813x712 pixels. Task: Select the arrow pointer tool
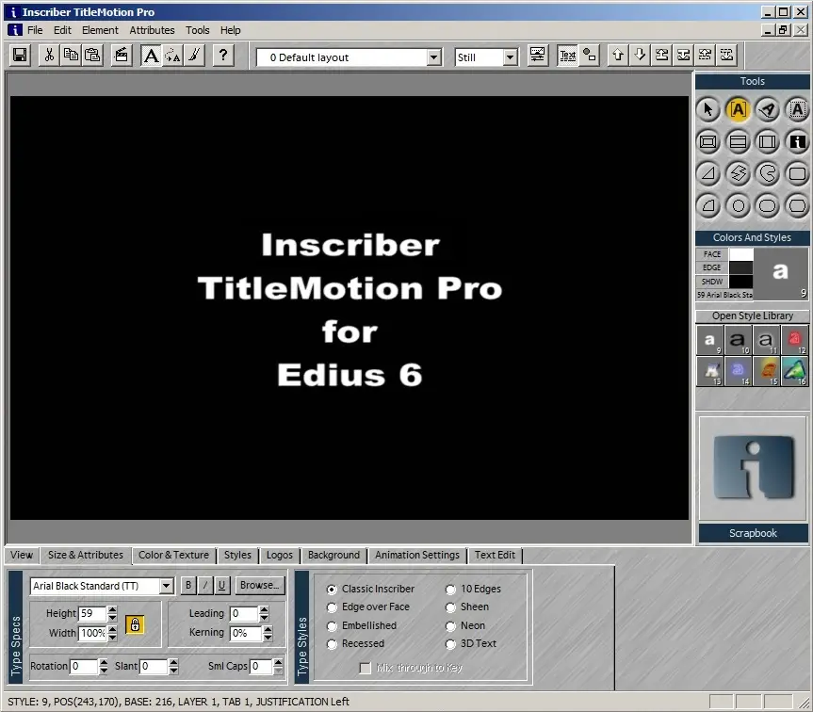[708, 110]
